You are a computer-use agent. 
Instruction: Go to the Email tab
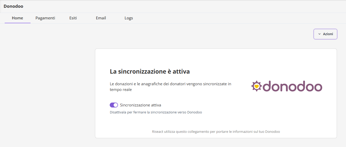(x=101, y=18)
